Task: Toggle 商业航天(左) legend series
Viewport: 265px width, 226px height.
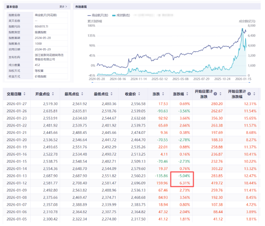Action: pos(98,15)
